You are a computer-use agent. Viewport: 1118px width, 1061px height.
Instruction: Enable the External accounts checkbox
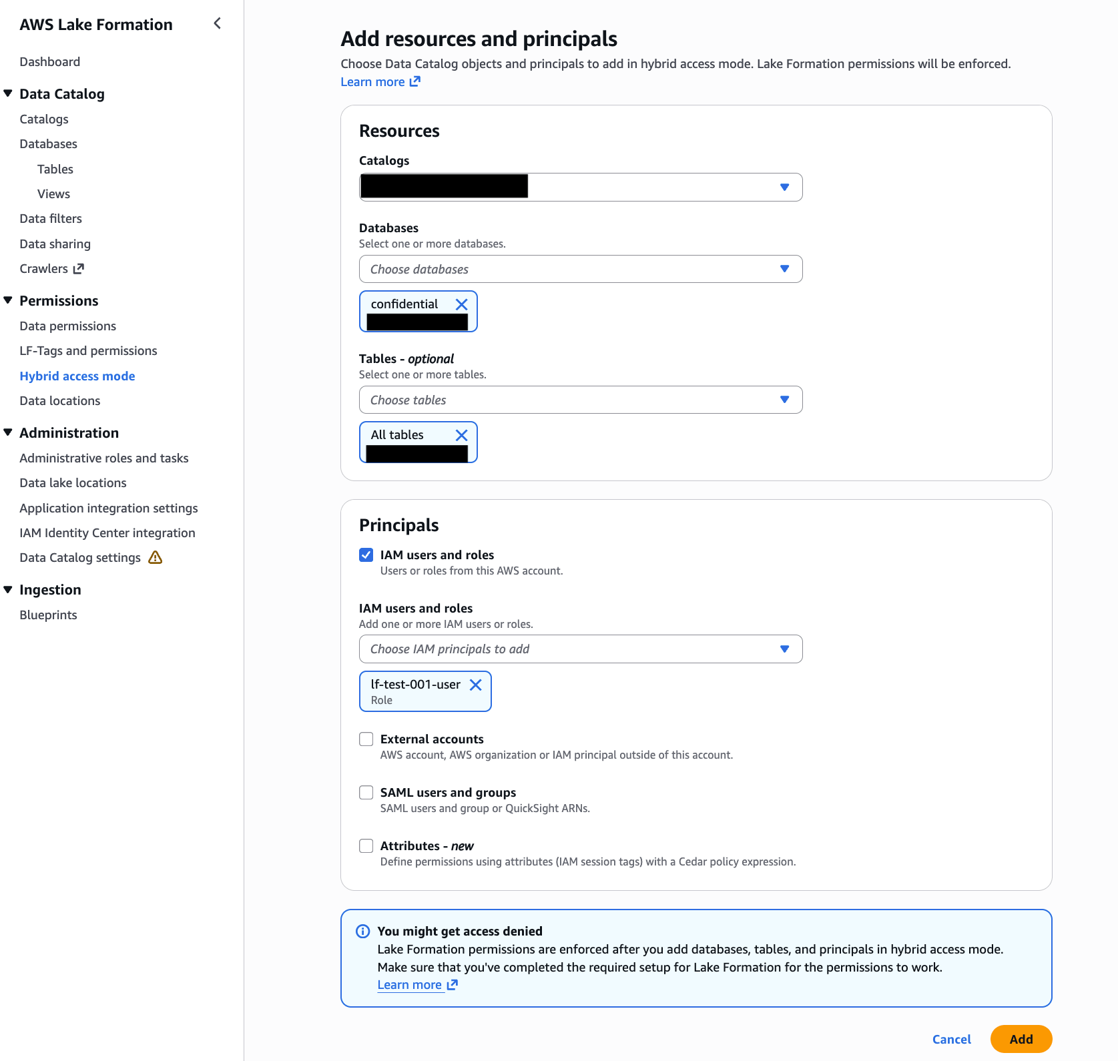pos(366,739)
